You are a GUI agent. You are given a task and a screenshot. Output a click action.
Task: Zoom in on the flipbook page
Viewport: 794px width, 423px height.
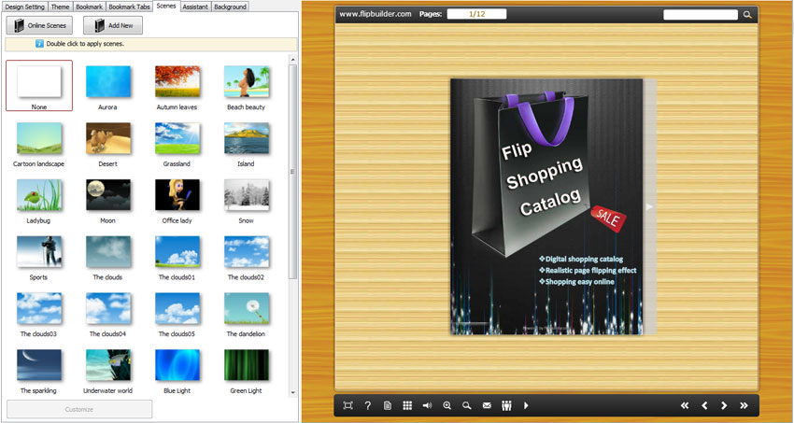point(447,405)
